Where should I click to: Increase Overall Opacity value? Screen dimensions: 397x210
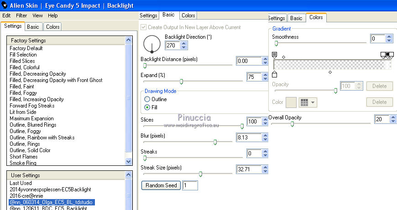pos(393,117)
